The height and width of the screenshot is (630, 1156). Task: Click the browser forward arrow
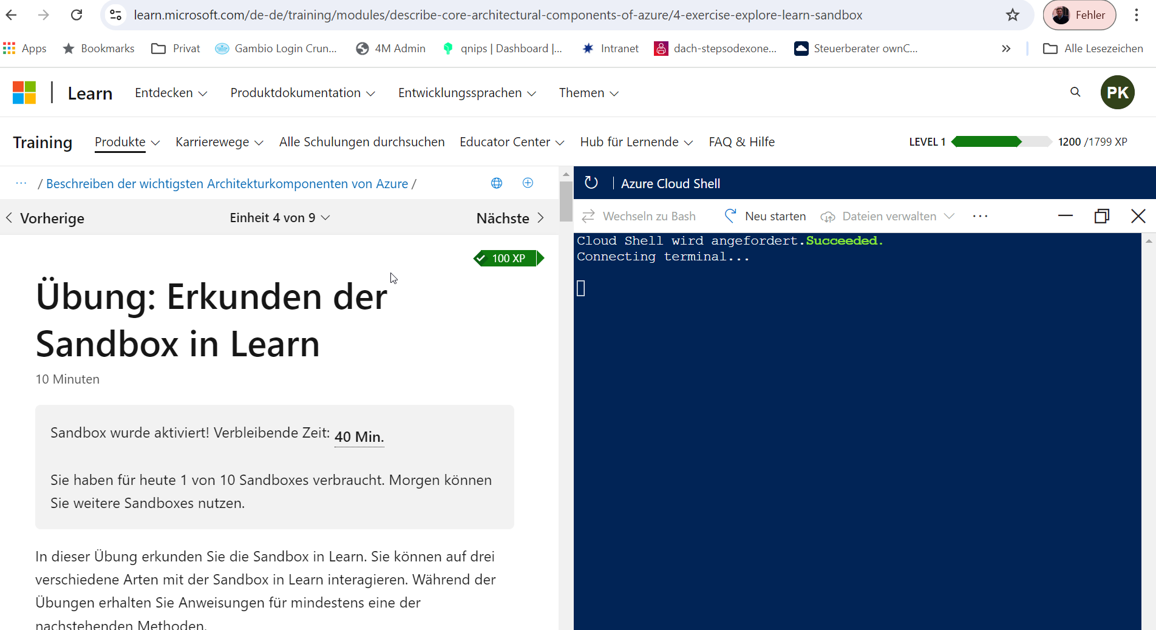click(44, 15)
